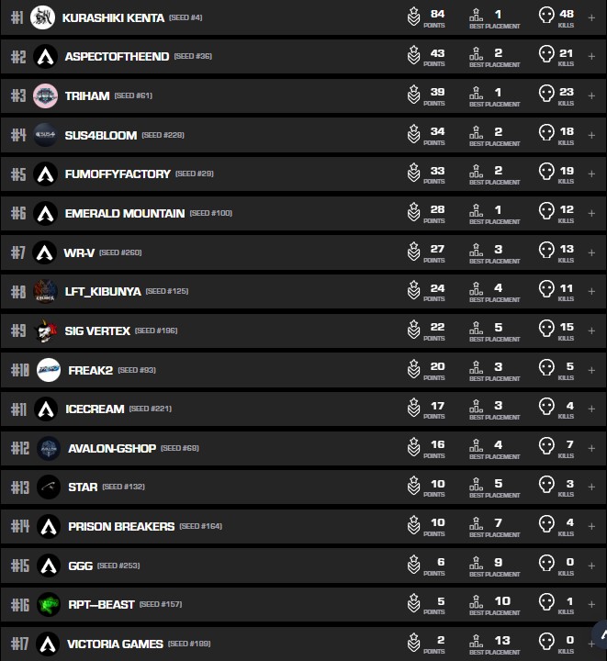607x661 pixels.
Task: Expand the EMERALD MOUNTAIN row details
Action: point(590,213)
